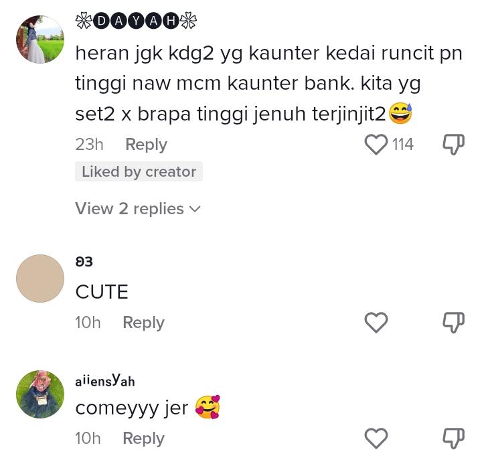The image size is (482, 466).
Task: Dislike the DAYAH comment about kaunter kedai
Action: pyautogui.click(x=453, y=144)
